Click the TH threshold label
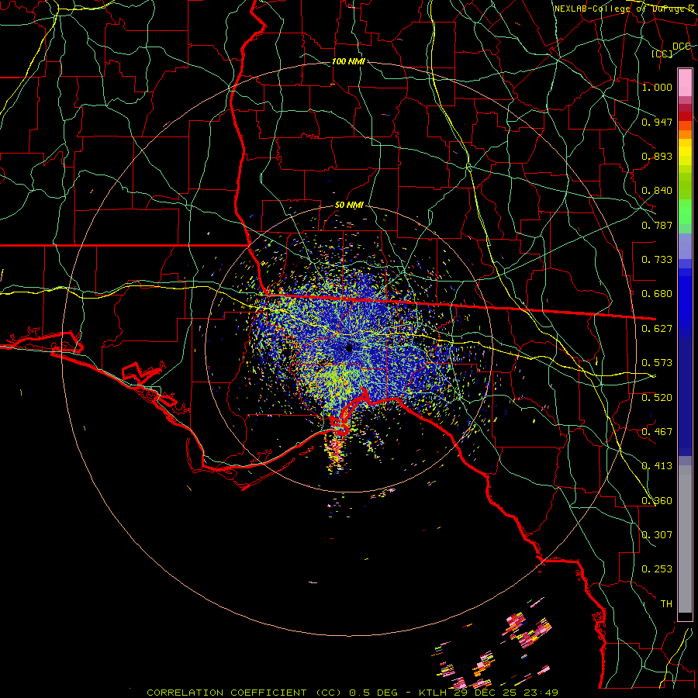The height and width of the screenshot is (698, 698). (x=666, y=604)
